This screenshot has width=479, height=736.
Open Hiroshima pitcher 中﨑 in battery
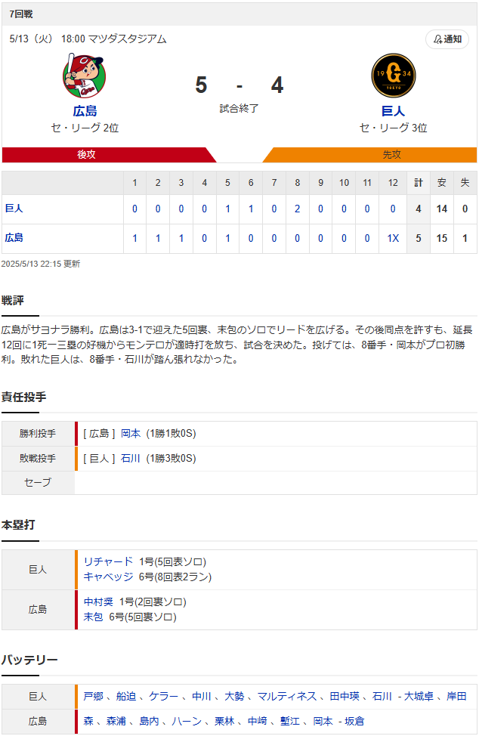pos(258,721)
